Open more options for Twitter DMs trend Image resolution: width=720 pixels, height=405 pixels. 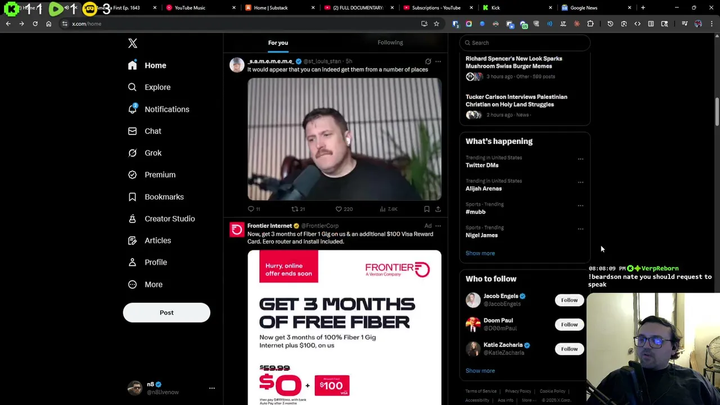(x=580, y=159)
